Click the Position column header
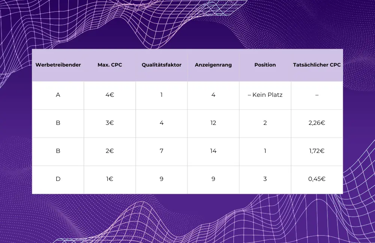375x243 pixels. pos(265,65)
